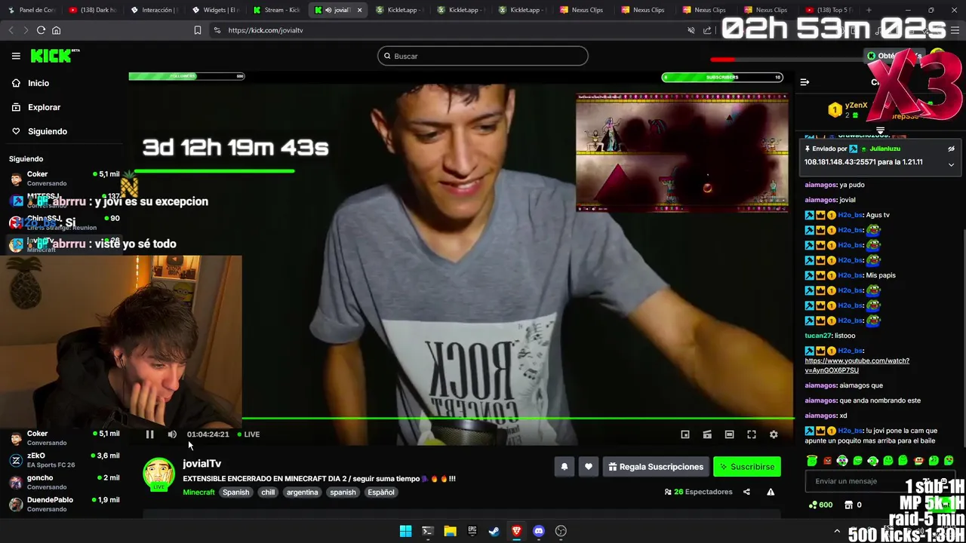The width and height of the screenshot is (966, 543).
Task: Open Explorar in the sidebar
Action: tap(44, 107)
